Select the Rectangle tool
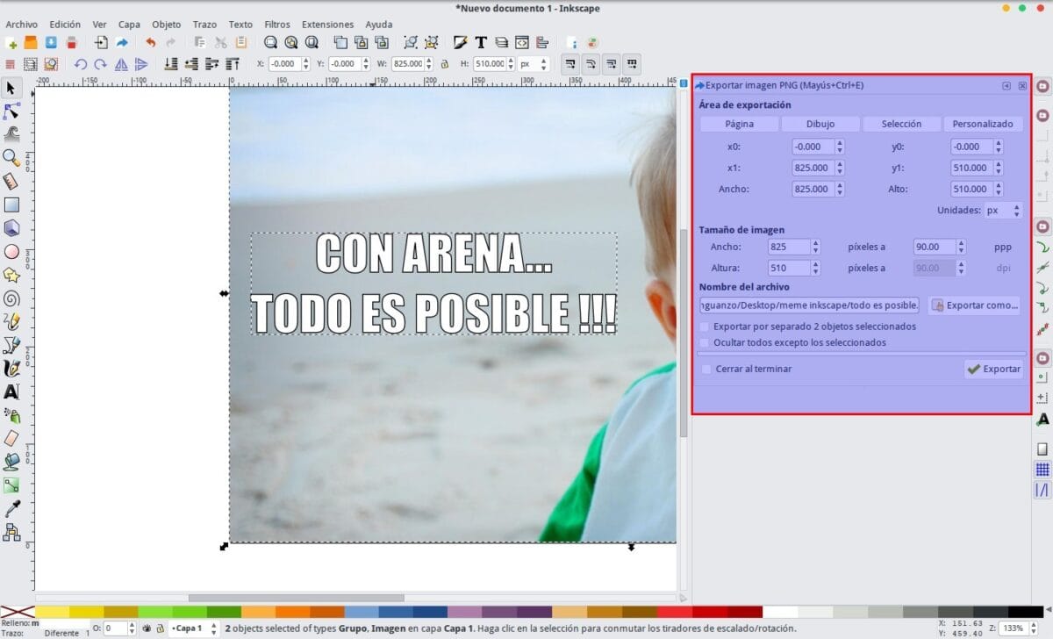This screenshot has width=1053, height=639. [x=11, y=205]
